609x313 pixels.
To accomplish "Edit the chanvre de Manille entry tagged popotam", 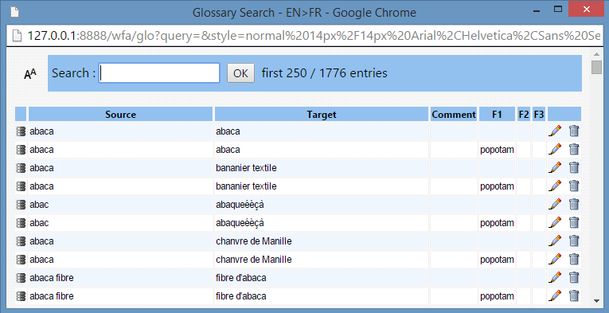I will (555, 259).
